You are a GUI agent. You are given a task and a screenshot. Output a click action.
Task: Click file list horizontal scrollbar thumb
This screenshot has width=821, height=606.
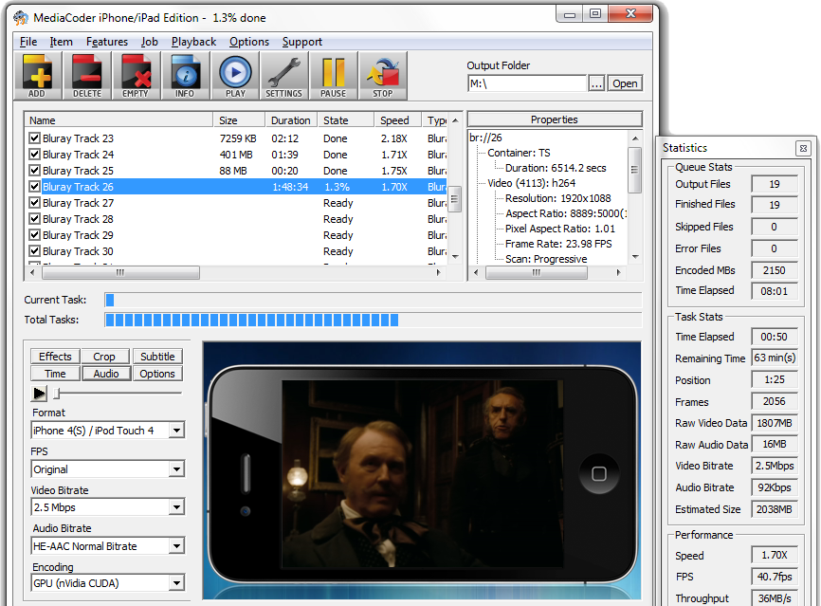pyautogui.click(x=120, y=272)
